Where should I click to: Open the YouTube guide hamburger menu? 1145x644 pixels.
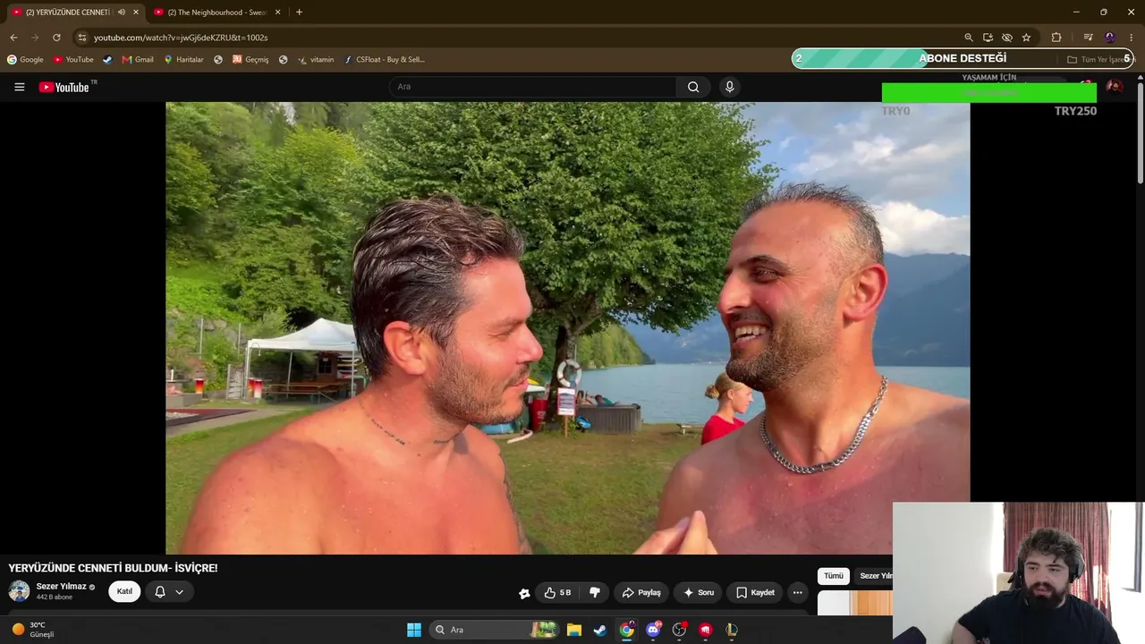coord(19,87)
